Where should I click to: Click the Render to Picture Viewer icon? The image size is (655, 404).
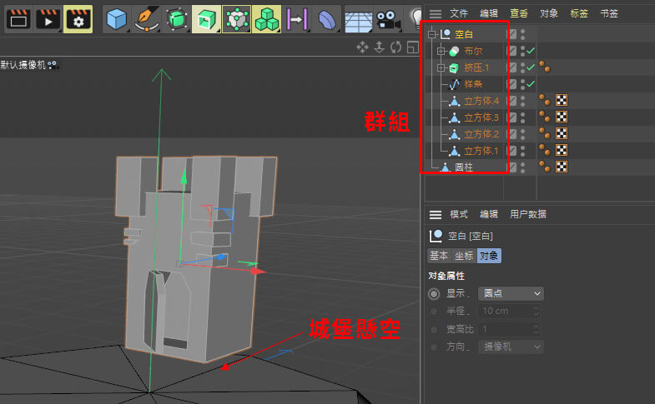(48, 19)
